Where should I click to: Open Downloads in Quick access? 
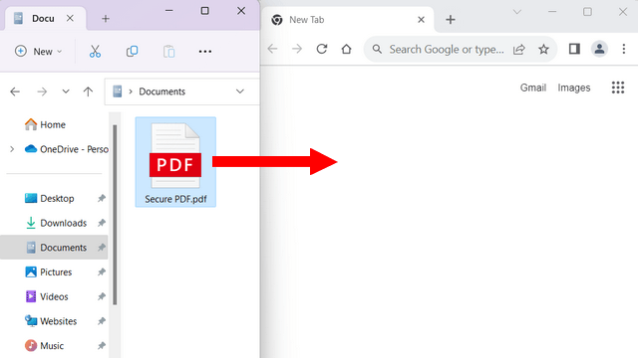56,223
